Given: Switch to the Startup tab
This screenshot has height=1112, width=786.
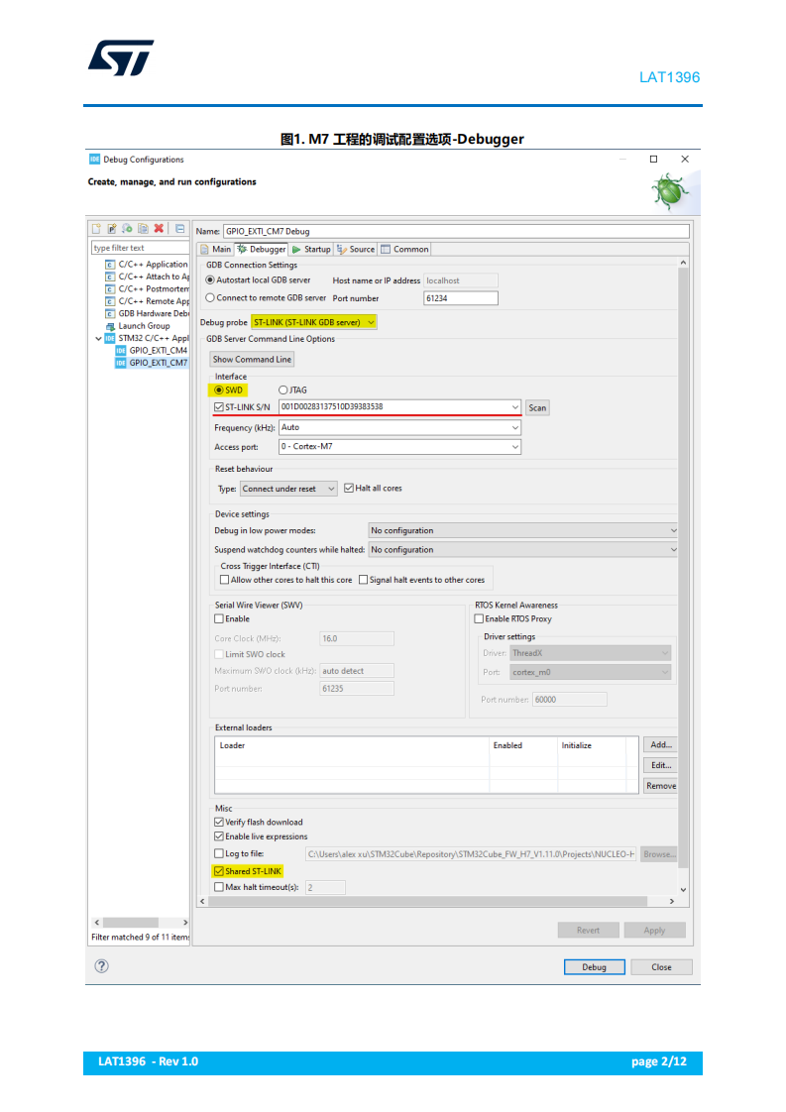Looking at the screenshot, I should [x=310, y=249].
